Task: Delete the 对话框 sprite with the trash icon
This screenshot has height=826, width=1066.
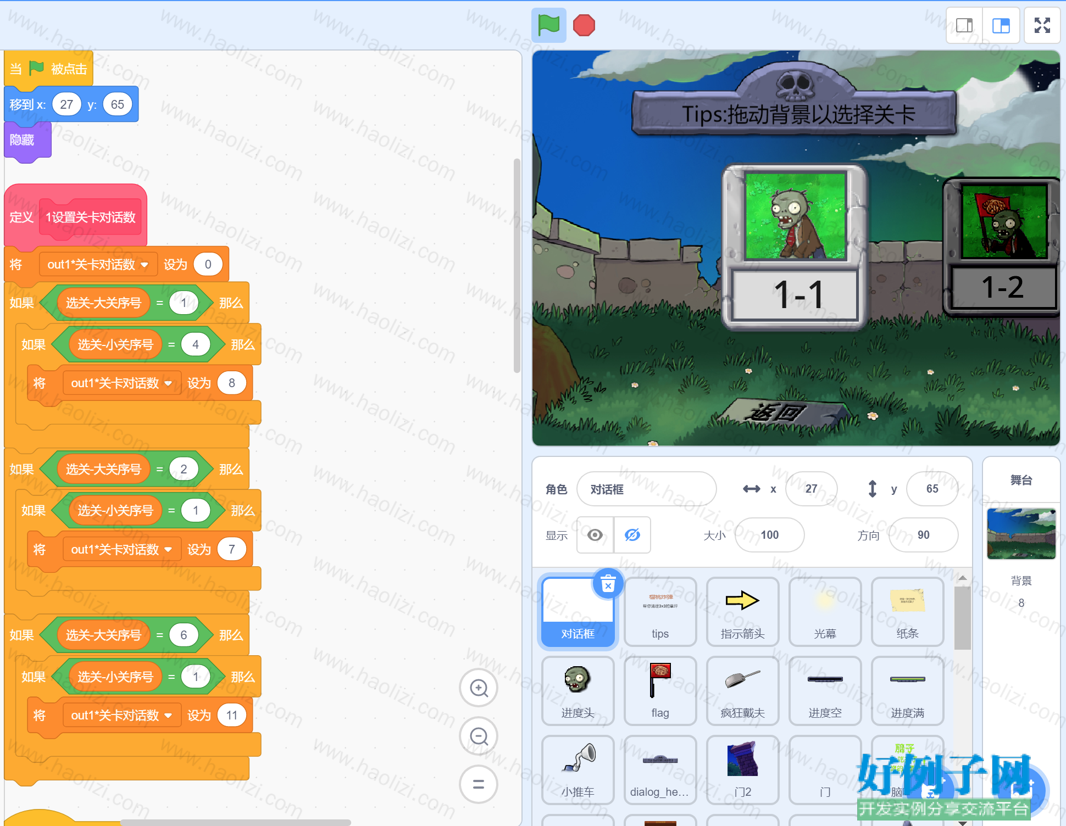Action: (x=608, y=583)
